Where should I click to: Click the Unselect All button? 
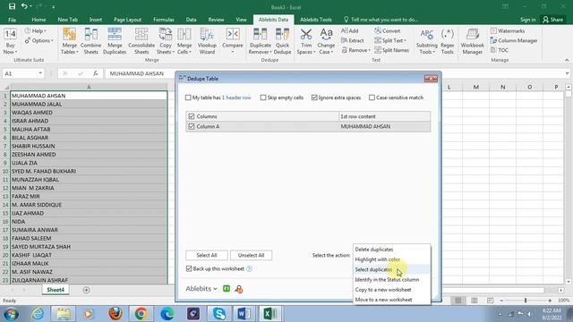(x=251, y=255)
